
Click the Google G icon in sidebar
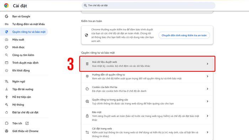coord(6,16)
